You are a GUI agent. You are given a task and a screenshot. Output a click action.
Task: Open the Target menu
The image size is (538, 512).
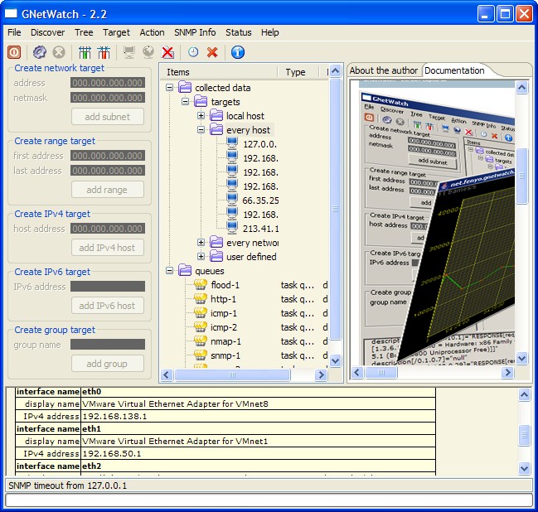(x=116, y=32)
